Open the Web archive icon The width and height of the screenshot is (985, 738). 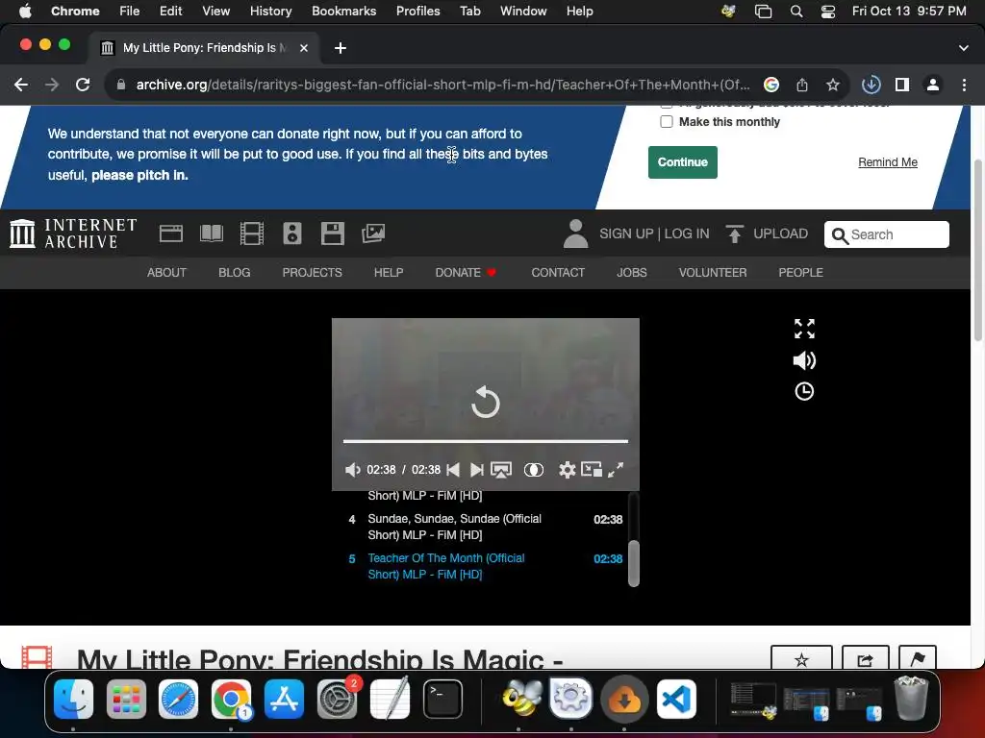[x=171, y=234]
